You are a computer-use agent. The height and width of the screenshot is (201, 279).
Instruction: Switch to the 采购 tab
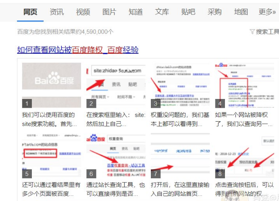tap(214, 12)
